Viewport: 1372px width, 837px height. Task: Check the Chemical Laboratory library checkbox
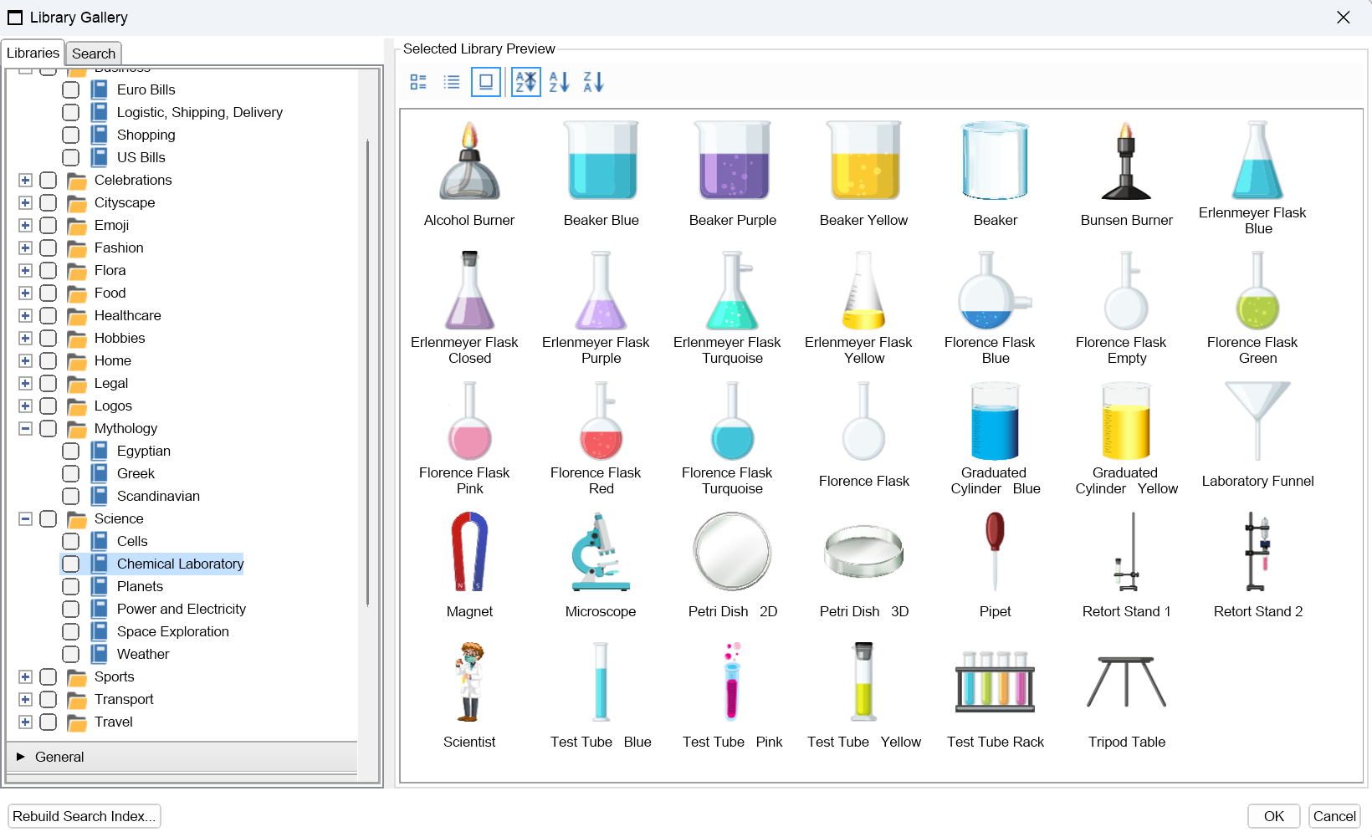71,564
